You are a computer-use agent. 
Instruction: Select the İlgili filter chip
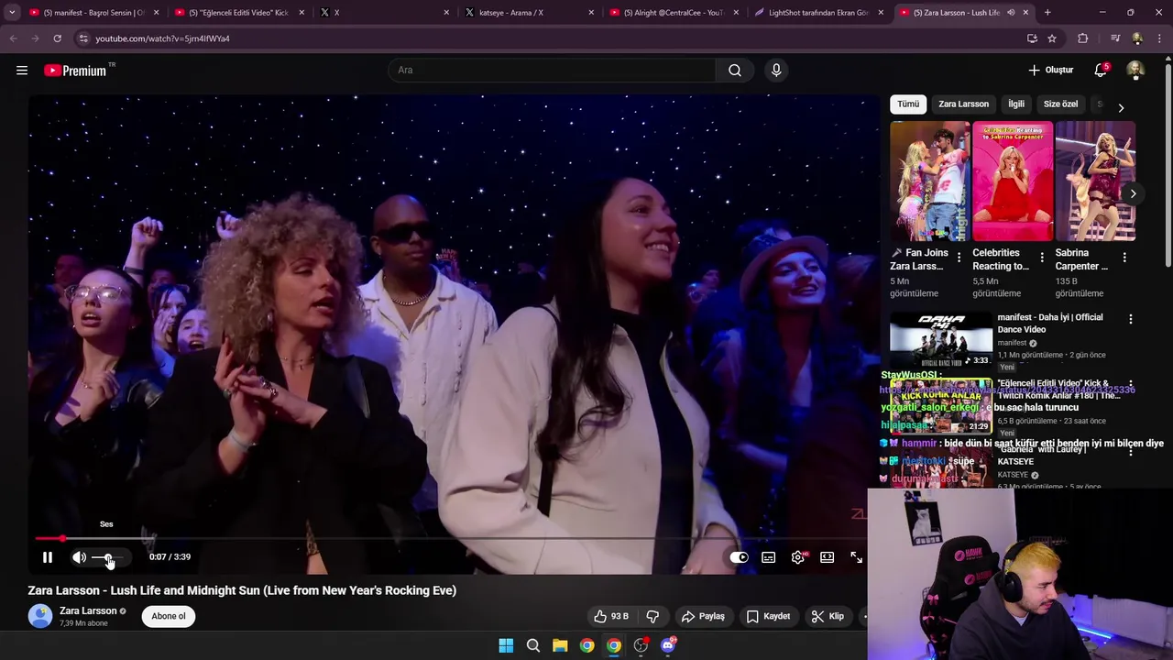tap(1016, 104)
